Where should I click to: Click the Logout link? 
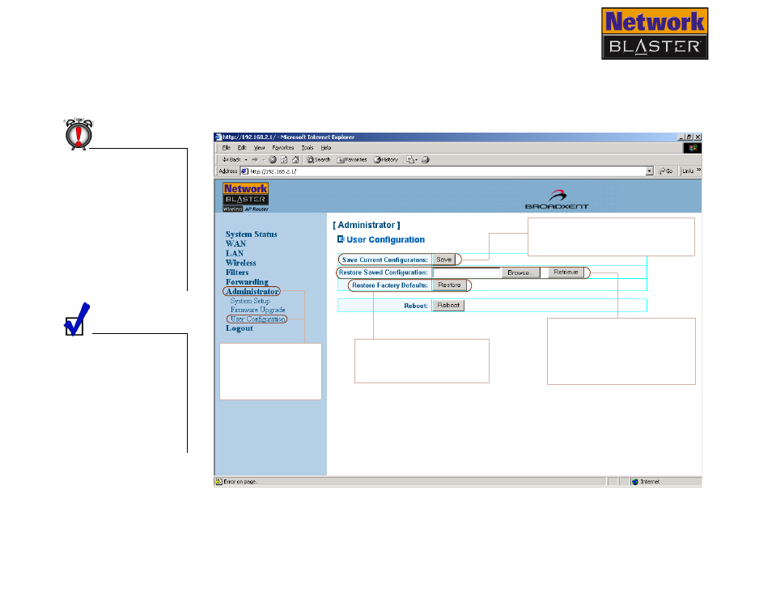pos(240,328)
